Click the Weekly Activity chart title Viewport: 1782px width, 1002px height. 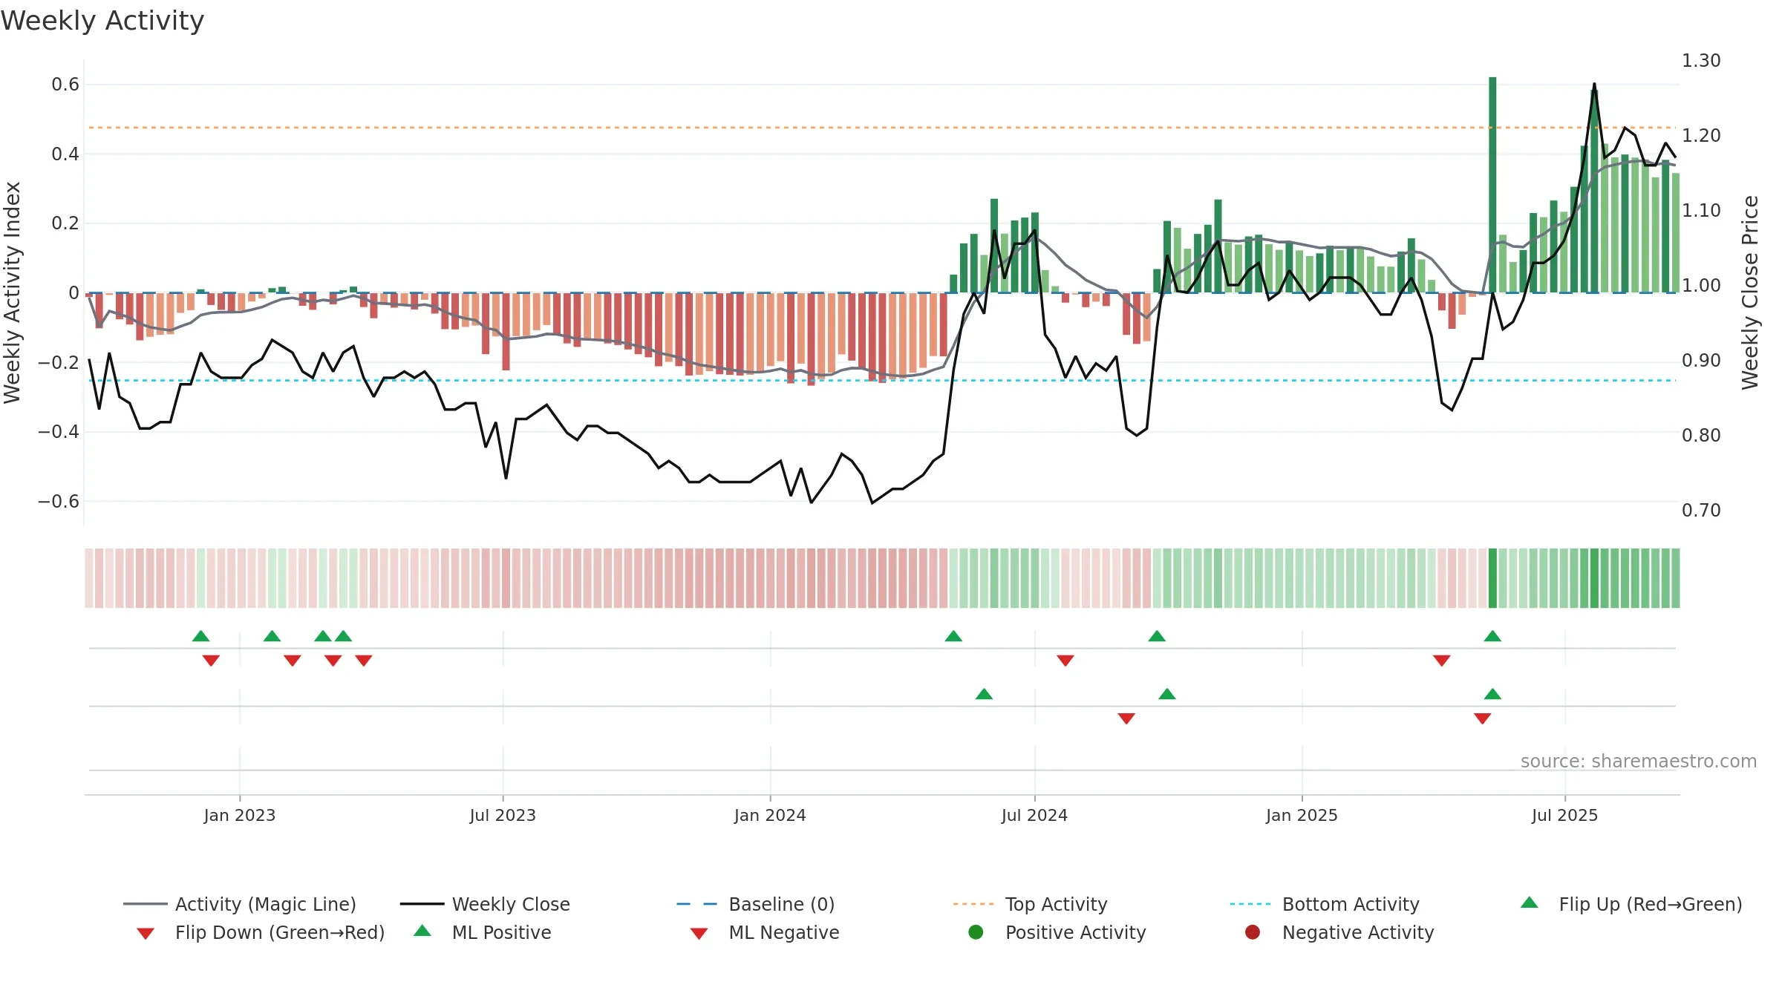click(102, 21)
